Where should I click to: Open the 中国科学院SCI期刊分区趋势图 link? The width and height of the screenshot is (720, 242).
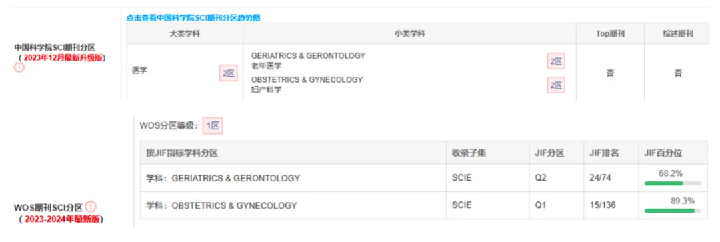(193, 18)
